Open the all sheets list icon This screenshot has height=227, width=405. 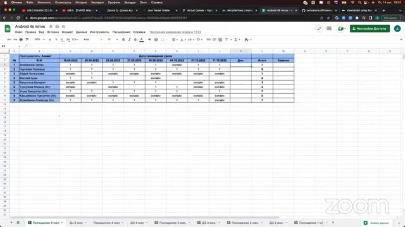pyautogui.click(x=18, y=223)
